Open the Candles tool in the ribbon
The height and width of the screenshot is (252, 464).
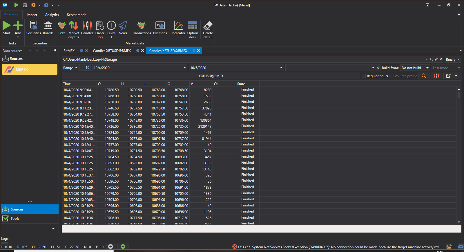87,28
